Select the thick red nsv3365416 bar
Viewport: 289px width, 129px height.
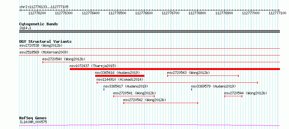(x=120, y=76)
